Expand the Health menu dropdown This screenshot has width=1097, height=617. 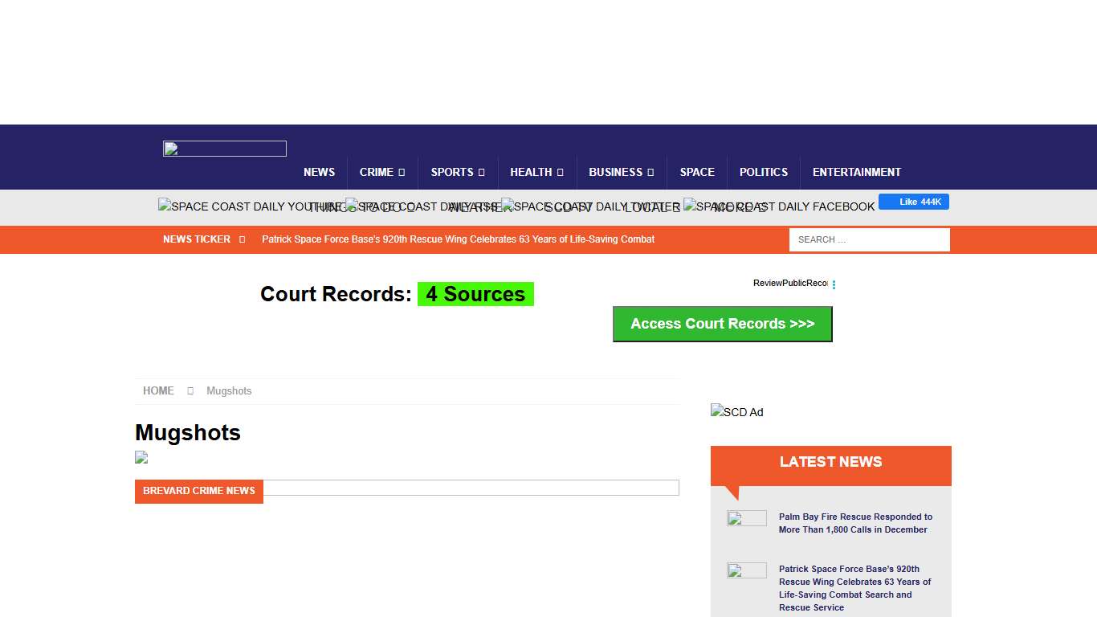pos(536,172)
